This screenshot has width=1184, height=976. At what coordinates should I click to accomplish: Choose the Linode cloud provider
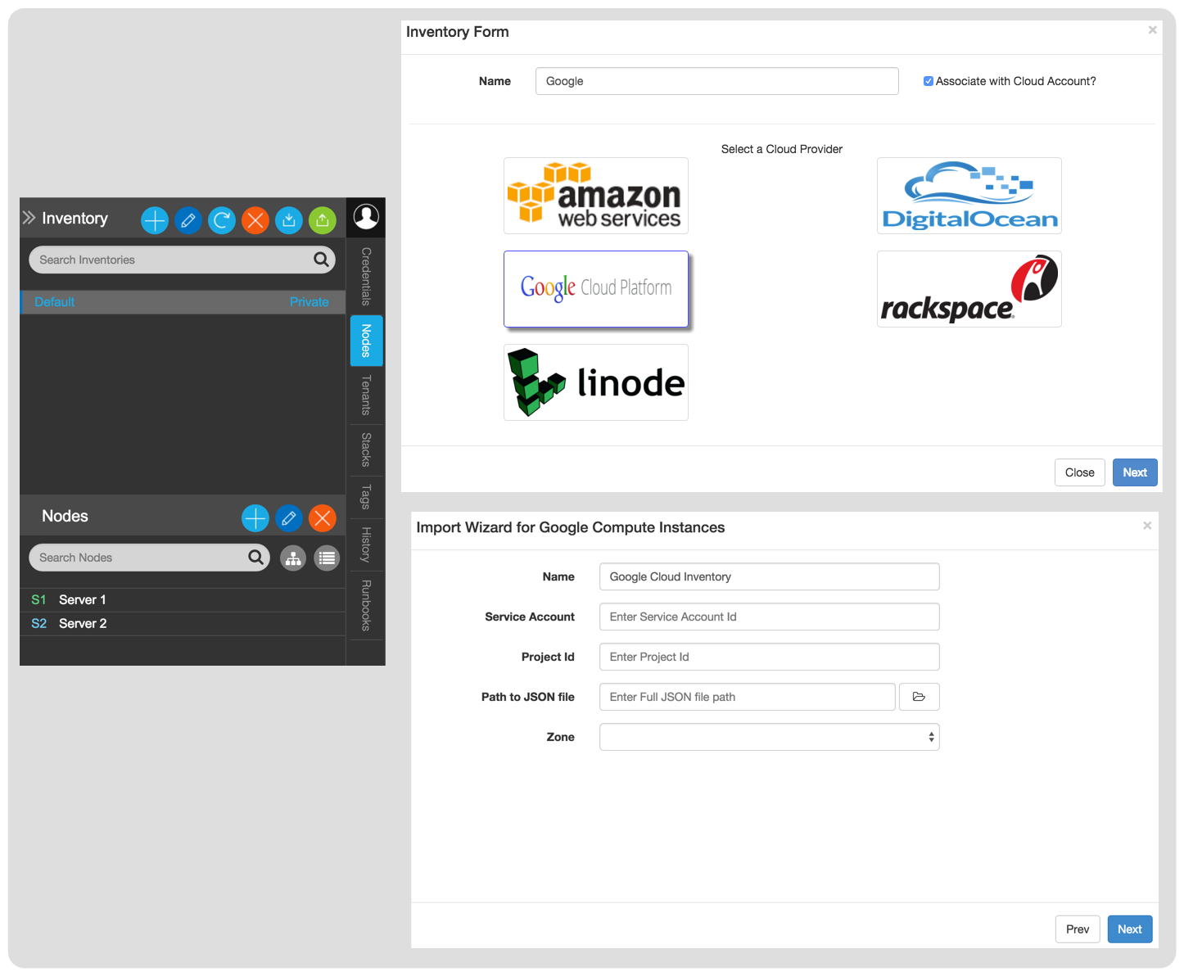(x=596, y=382)
